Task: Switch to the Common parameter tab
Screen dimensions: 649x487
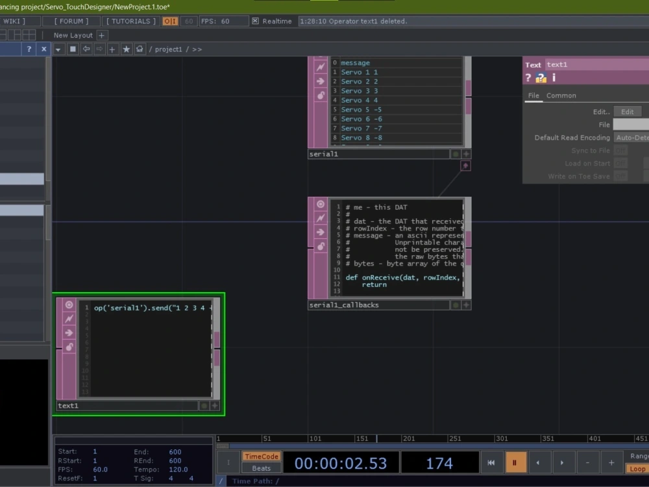Action: [561, 95]
